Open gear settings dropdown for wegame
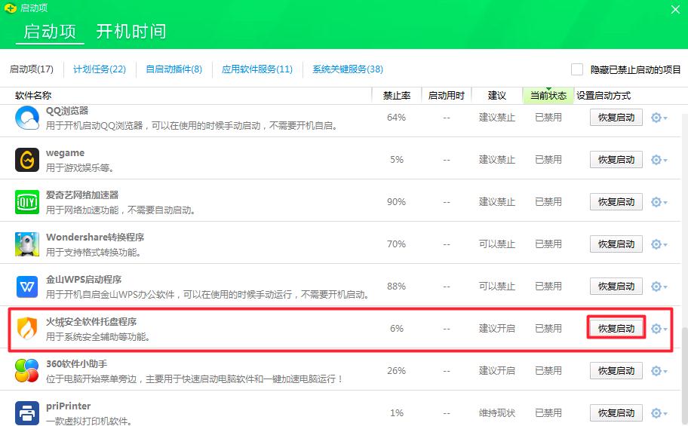Image resolution: width=688 pixels, height=426 pixels. pos(659,160)
